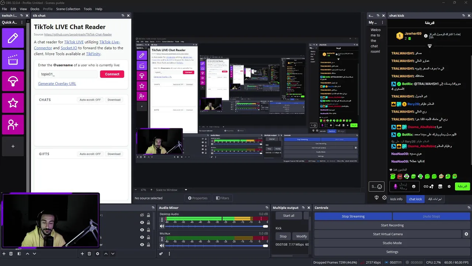Viewport: 472px width, 266px height.
Task: Switch to the kick info tab
Action: [x=396, y=199]
